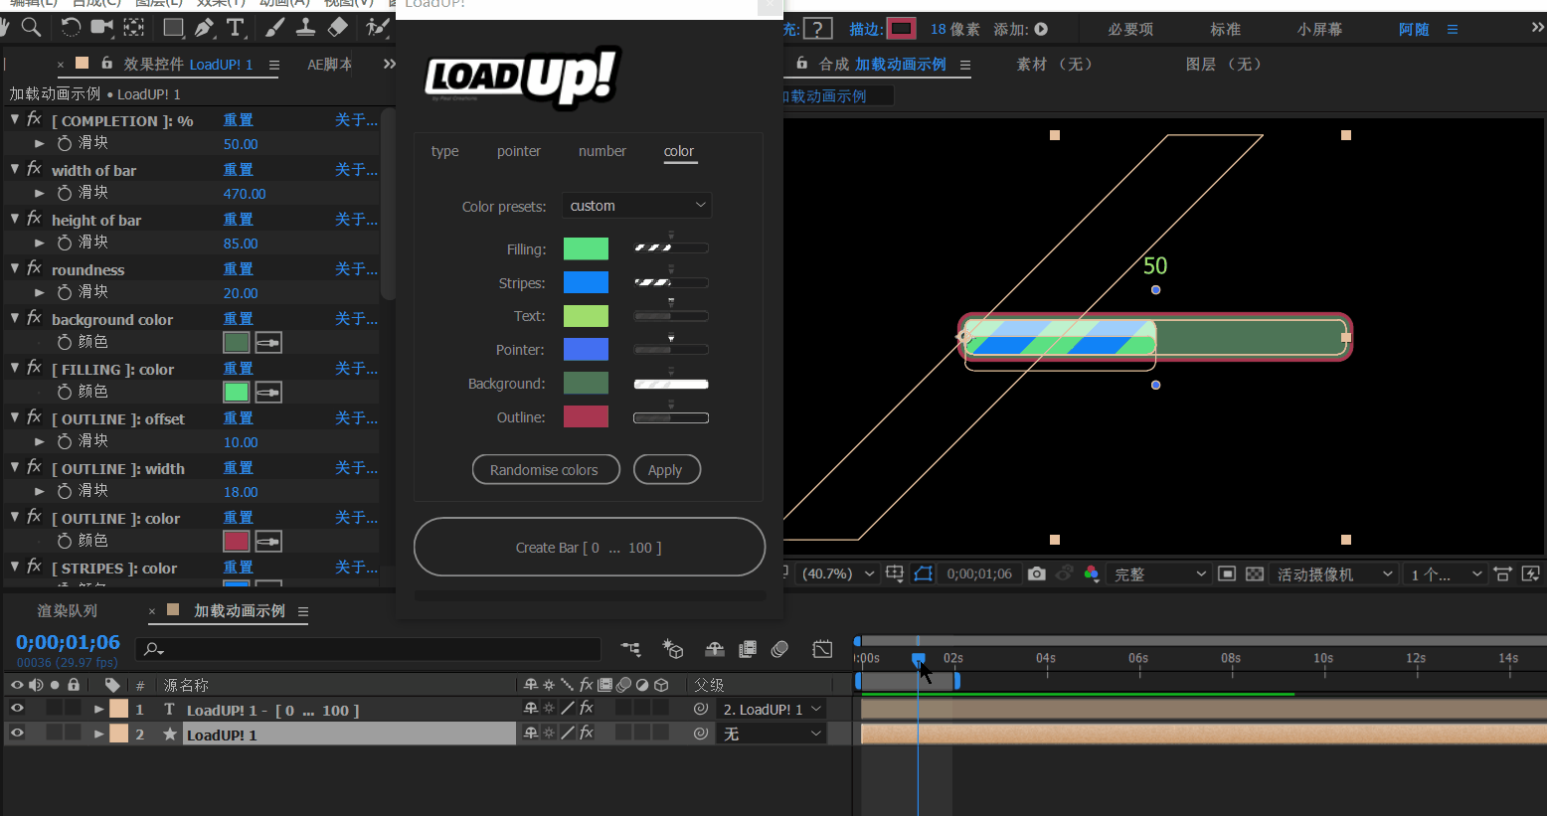Screen dimensions: 1547x816
Task: Open the AE脚本 panel tab
Action: [x=329, y=64]
